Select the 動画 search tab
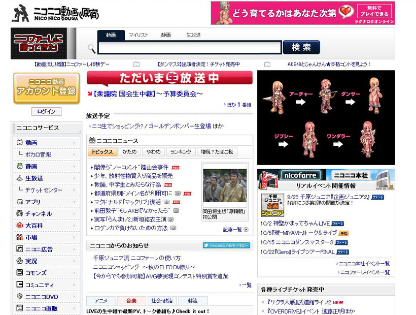Viewport: 416px width, 315px height. (111, 35)
